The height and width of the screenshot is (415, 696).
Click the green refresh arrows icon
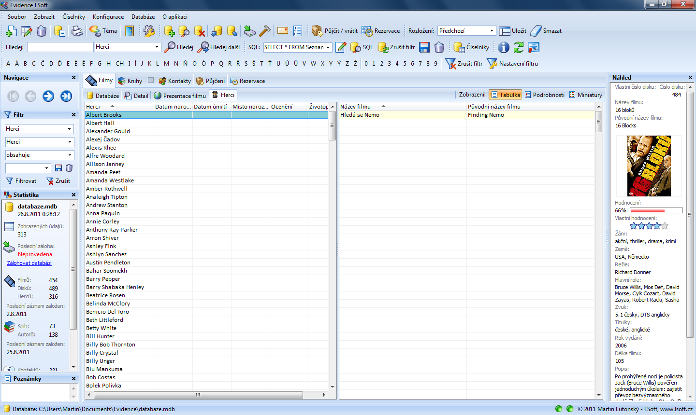click(x=519, y=47)
